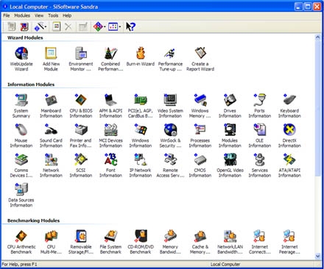Select Ports Information

point(260,106)
